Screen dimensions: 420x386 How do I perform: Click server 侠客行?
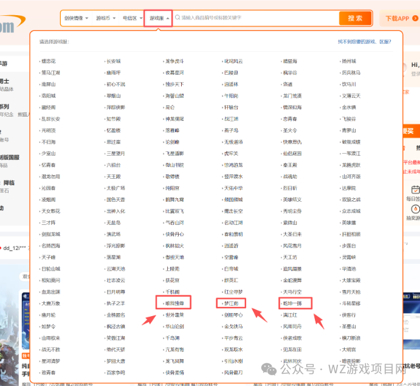click(x=349, y=315)
